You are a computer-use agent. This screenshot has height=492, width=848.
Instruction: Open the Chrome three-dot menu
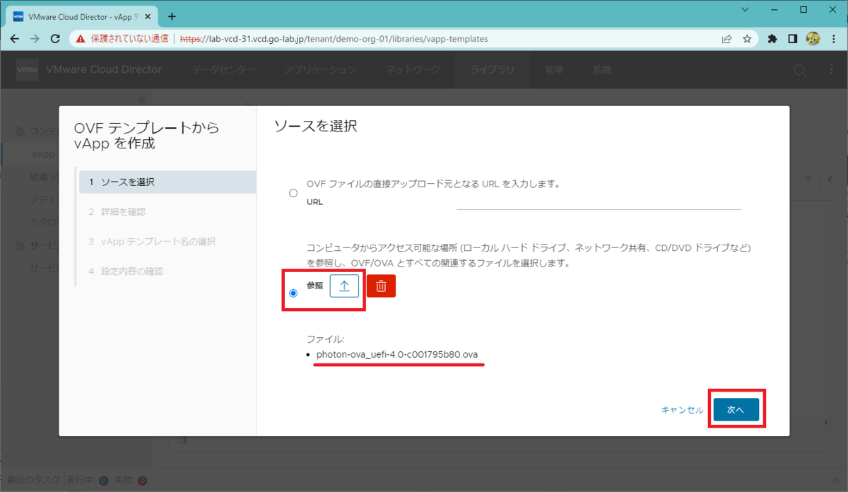pos(833,39)
